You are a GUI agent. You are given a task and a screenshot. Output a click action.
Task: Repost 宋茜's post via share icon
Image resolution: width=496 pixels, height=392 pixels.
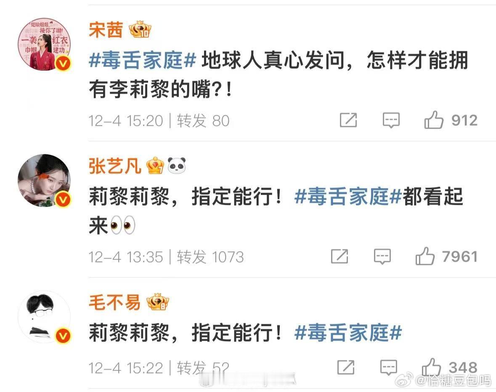[x=348, y=120]
